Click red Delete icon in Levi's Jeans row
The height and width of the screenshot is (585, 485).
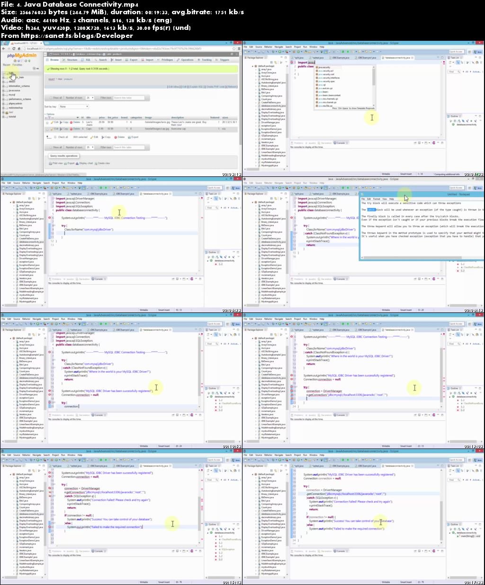click(71, 122)
